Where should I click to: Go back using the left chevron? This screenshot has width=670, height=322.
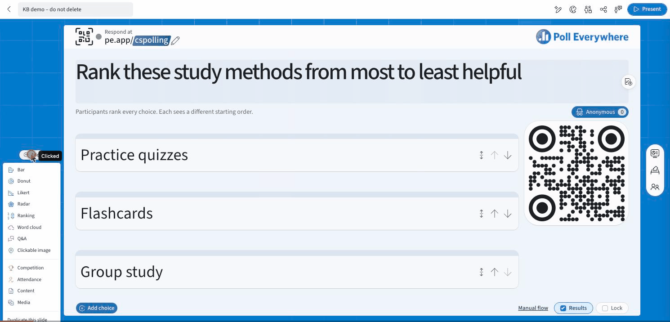pyautogui.click(x=9, y=9)
